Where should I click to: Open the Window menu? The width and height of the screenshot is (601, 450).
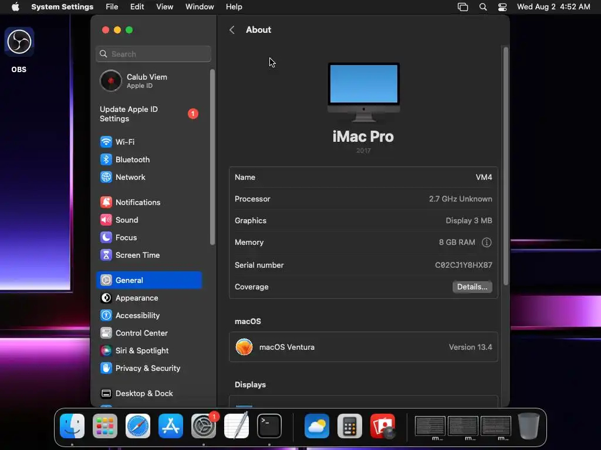tap(200, 7)
